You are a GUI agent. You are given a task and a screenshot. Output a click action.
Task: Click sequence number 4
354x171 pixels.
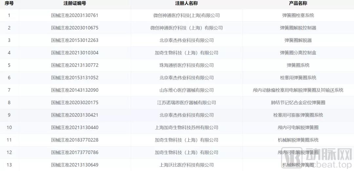tap(9, 53)
